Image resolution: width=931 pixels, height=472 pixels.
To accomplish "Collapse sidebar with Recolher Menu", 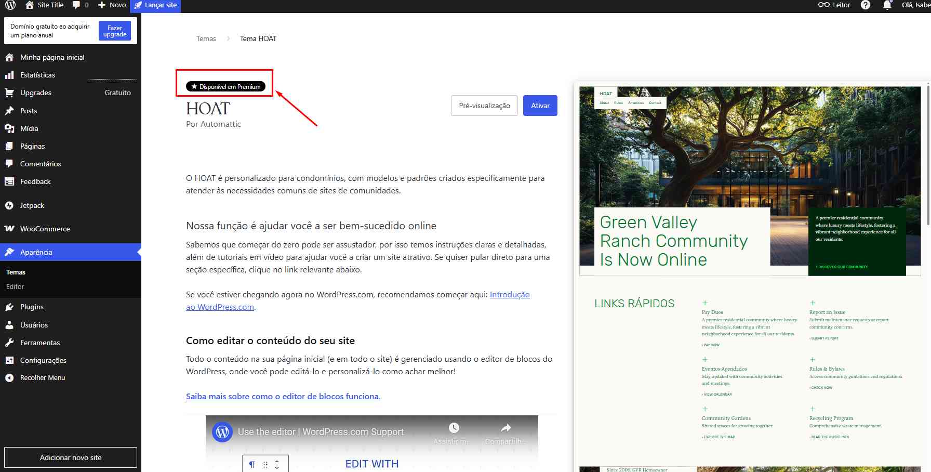I will tap(43, 378).
